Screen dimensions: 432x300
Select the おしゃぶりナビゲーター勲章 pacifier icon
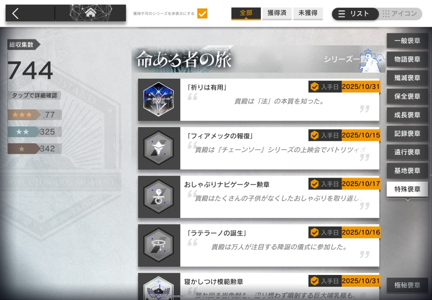coord(159,196)
